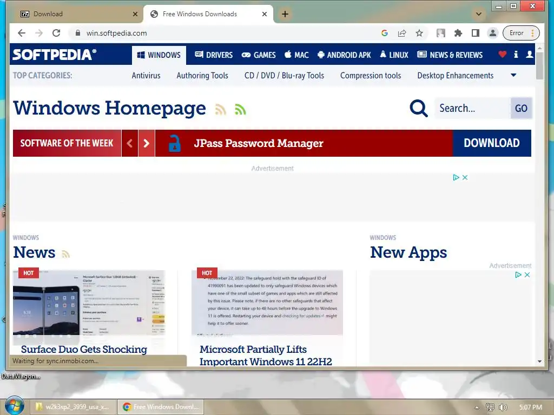This screenshot has width=554, height=415.
Task: Click the blue DOWNLOAD button
Action: coord(492,143)
